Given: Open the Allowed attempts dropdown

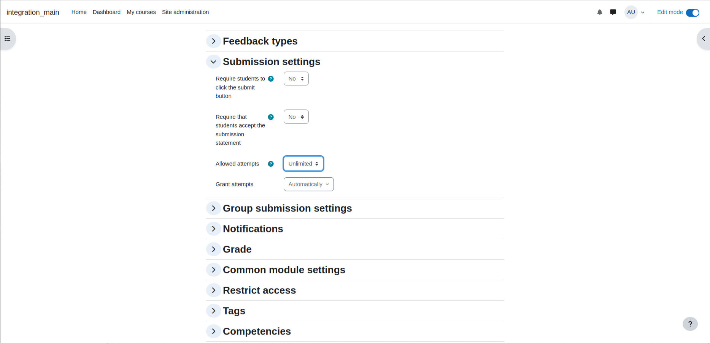Looking at the screenshot, I should 303,164.
